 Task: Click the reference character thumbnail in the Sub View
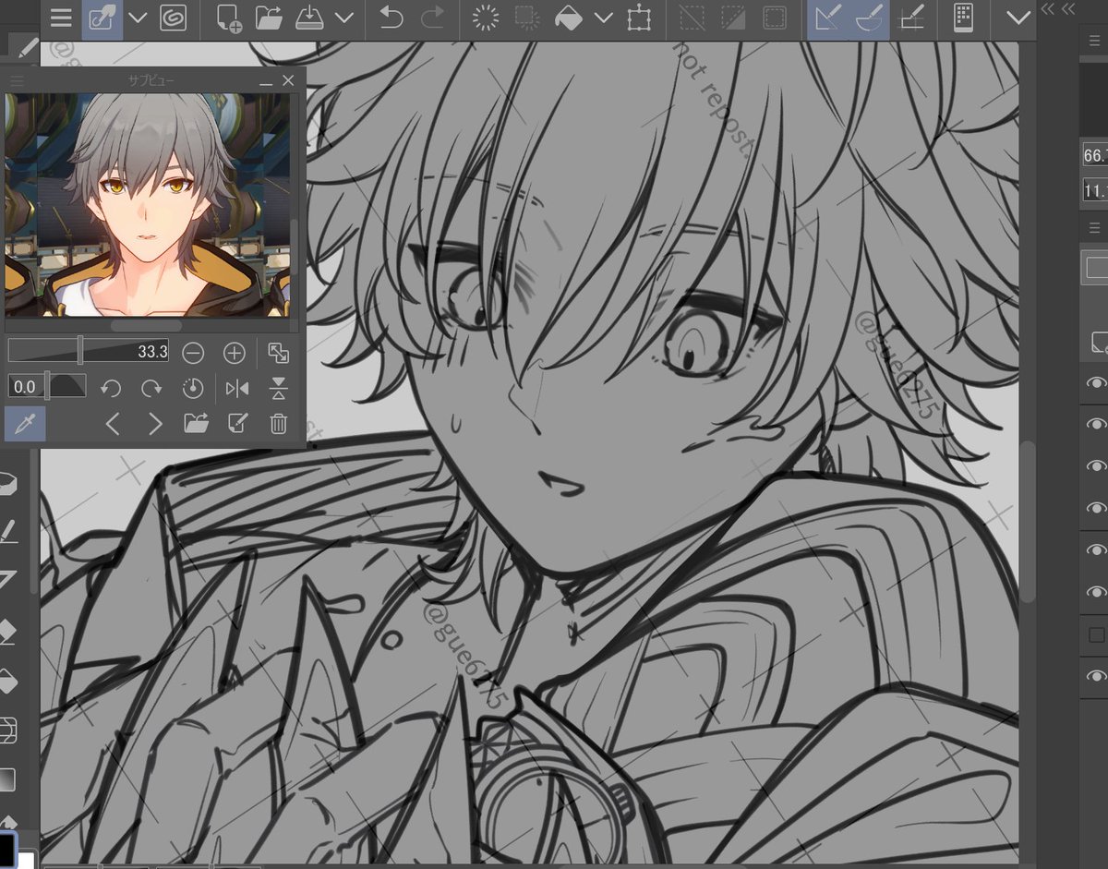pyautogui.click(x=147, y=205)
